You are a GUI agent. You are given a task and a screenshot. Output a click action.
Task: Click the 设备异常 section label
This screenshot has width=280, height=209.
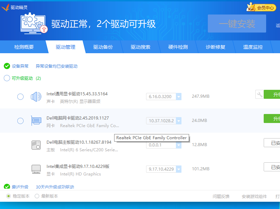tap(20, 66)
